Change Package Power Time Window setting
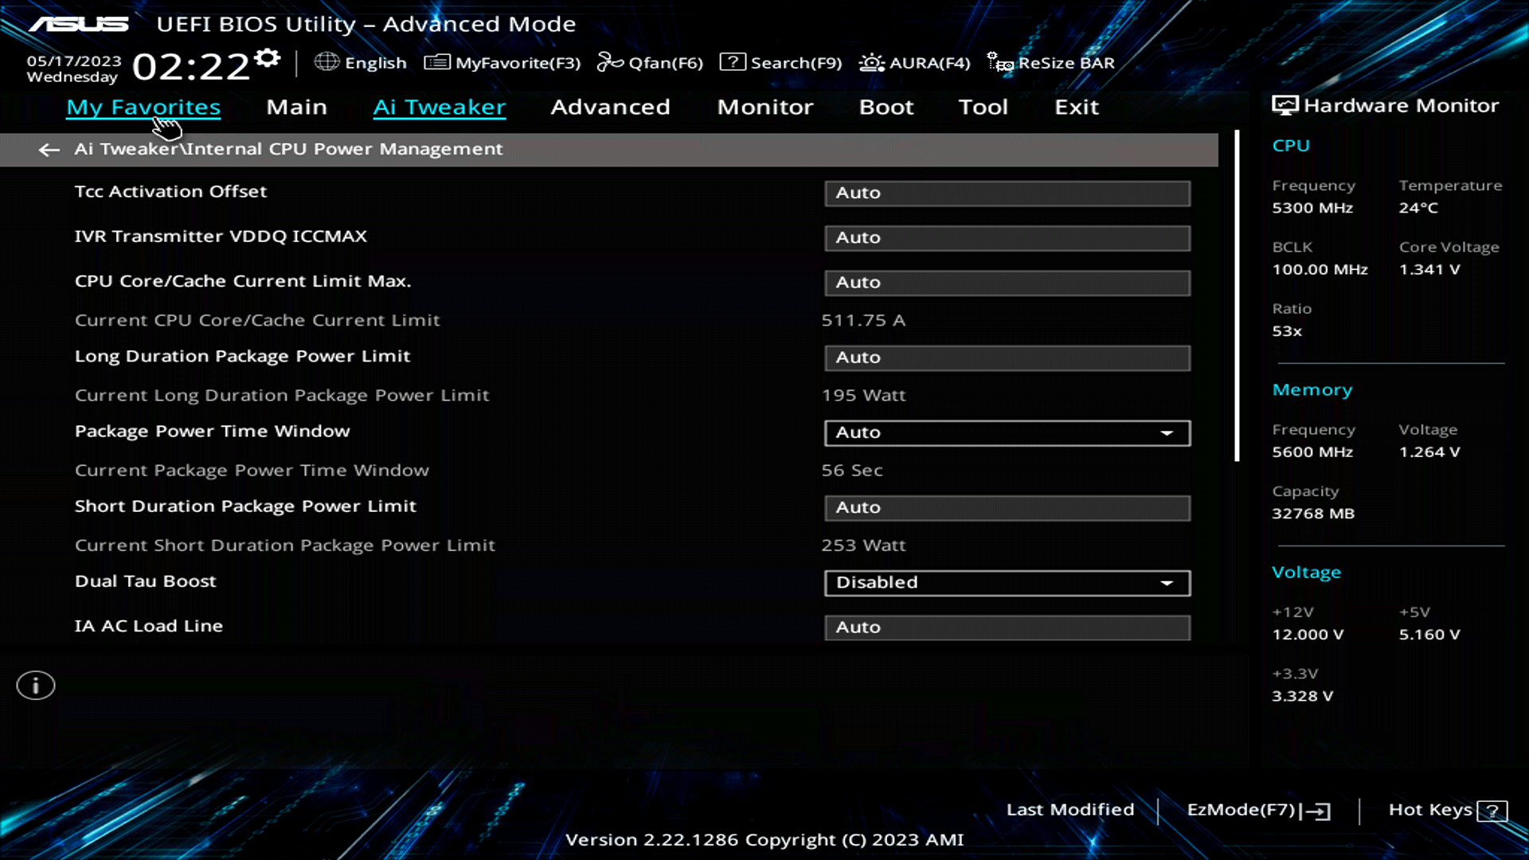The height and width of the screenshot is (860, 1529). pyautogui.click(x=1007, y=432)
